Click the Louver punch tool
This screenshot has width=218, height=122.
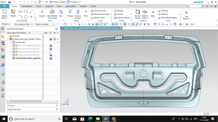point(119,14)
